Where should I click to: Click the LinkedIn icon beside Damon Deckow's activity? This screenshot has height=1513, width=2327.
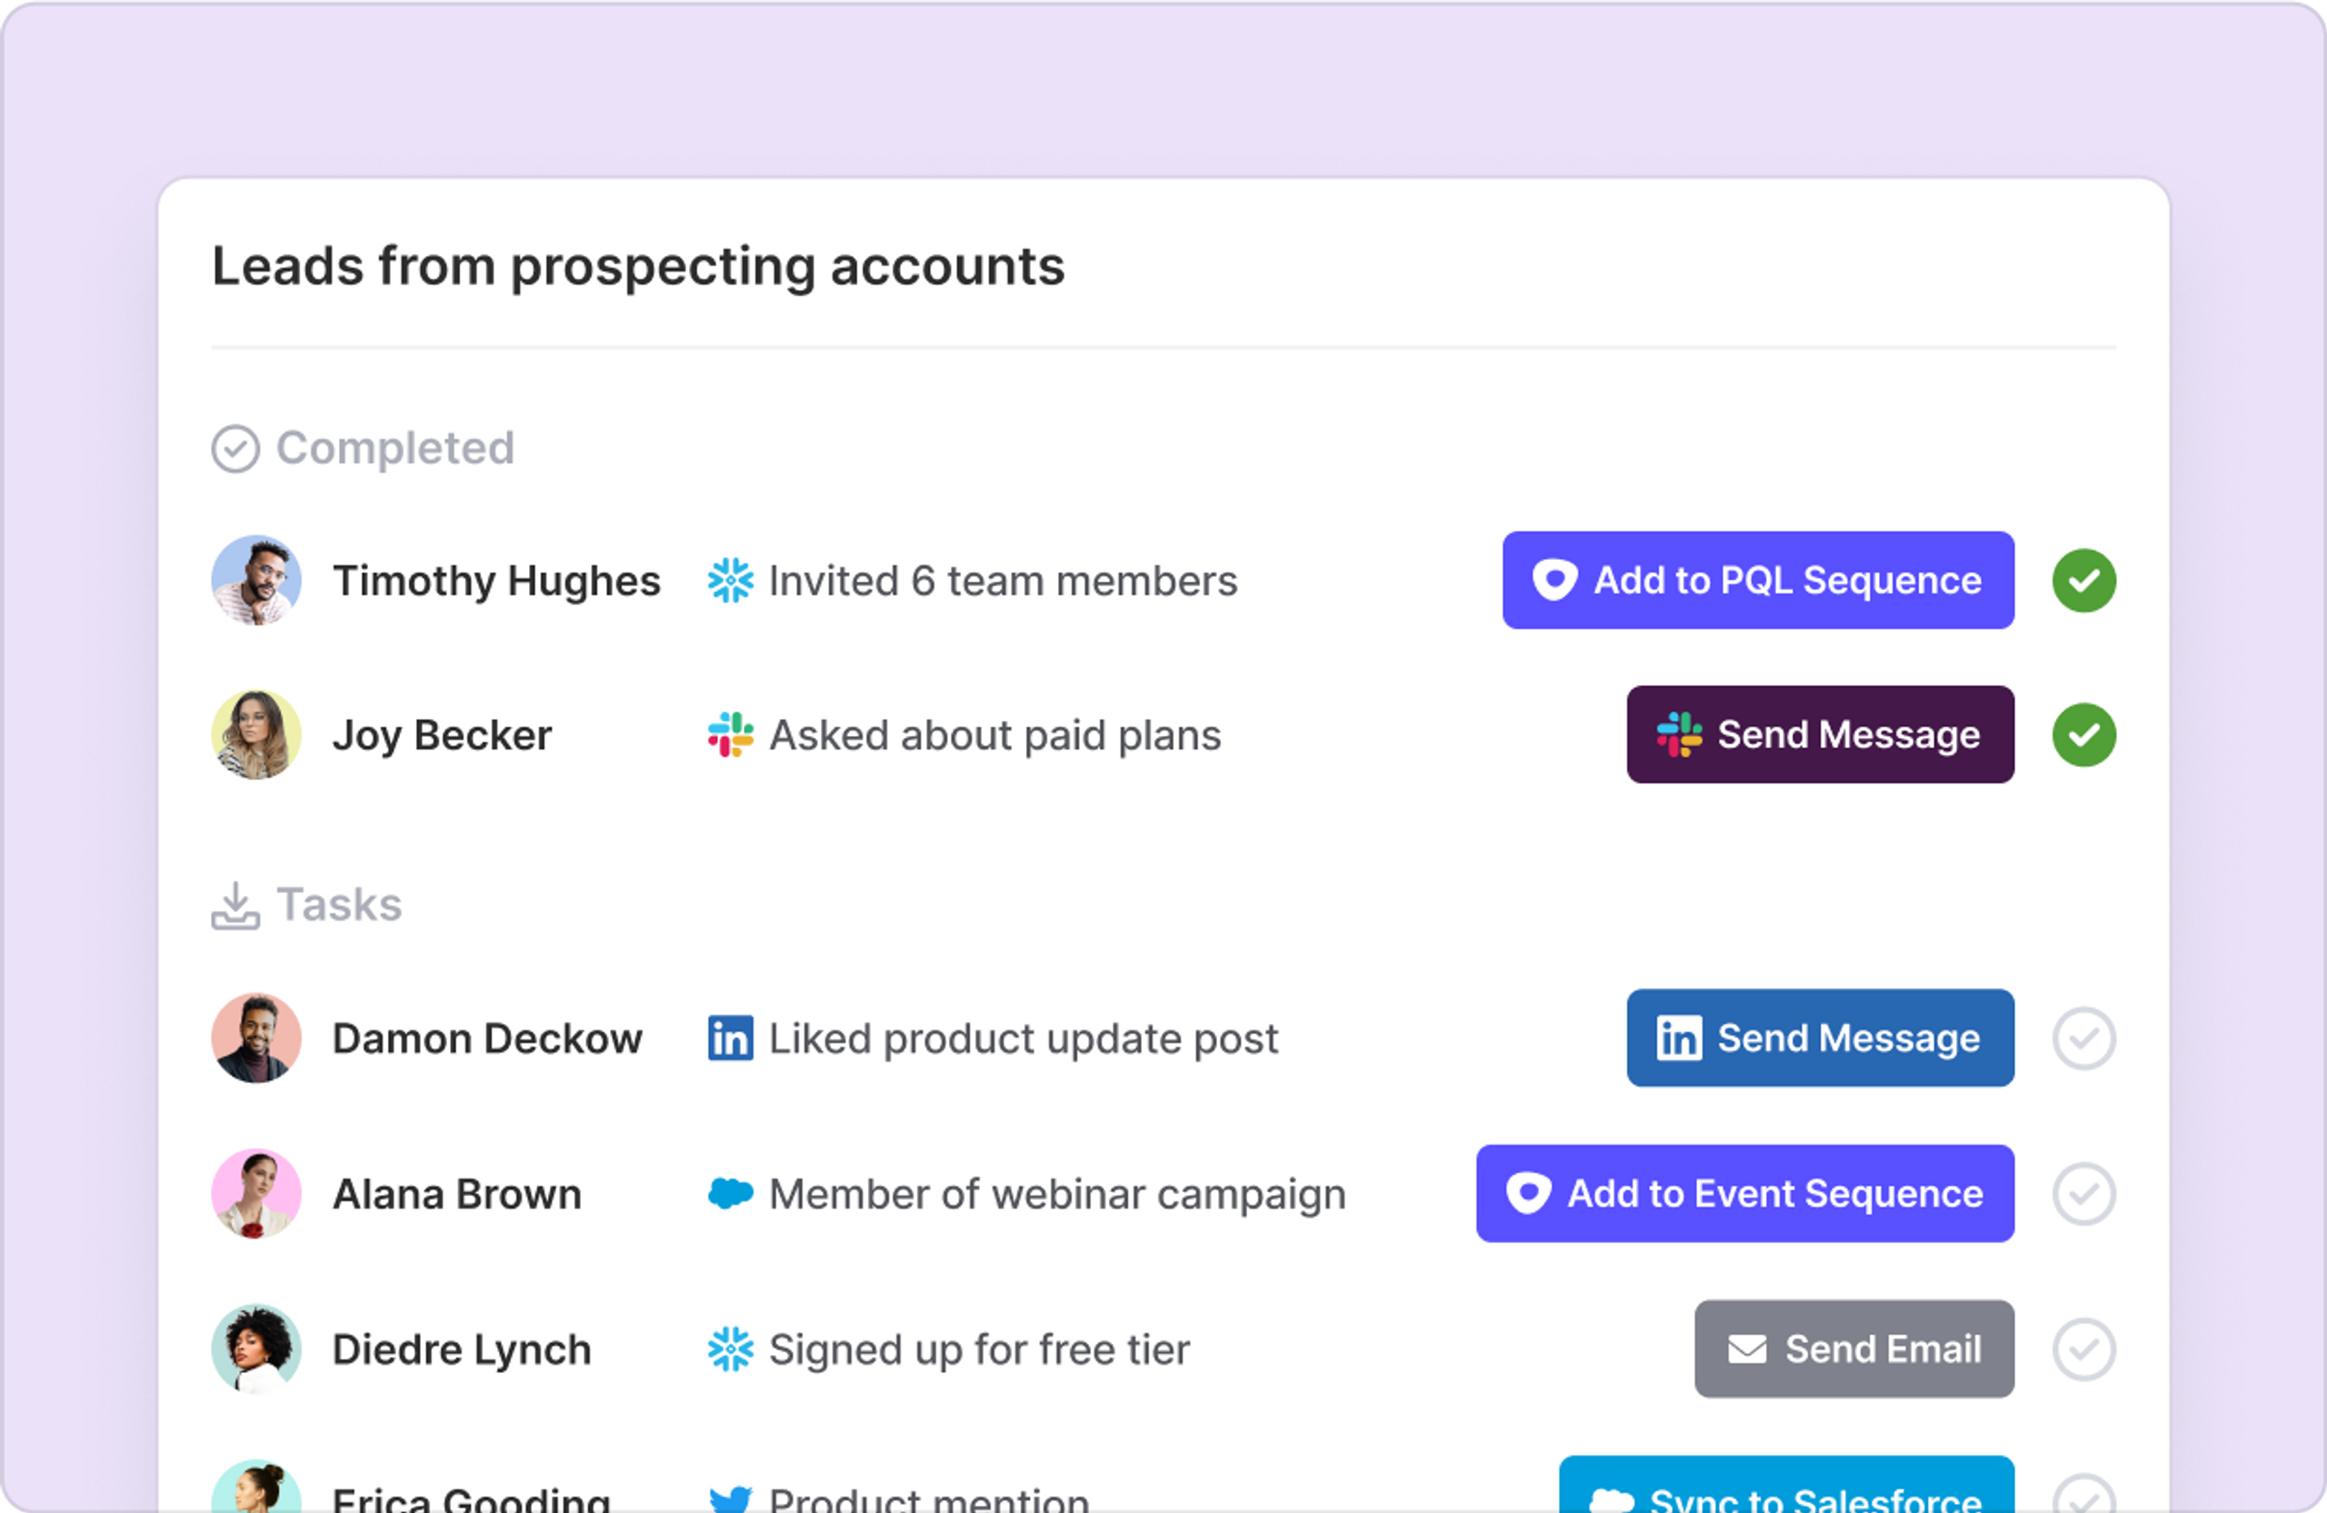pos(730,1038)
